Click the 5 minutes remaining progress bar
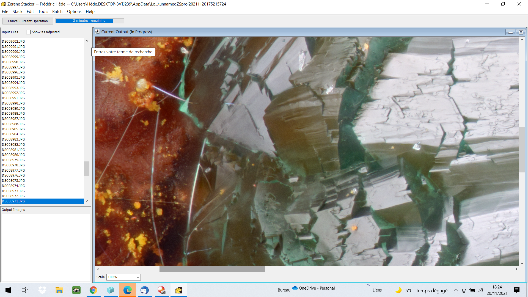The image size is (528, 297). (x=90, y=21)
